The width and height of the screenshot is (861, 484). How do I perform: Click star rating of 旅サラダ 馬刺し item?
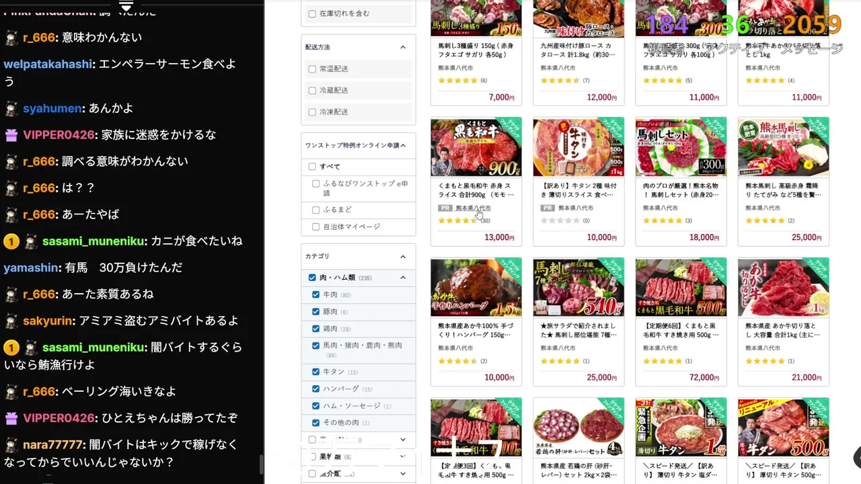click(x=560, y=361)
